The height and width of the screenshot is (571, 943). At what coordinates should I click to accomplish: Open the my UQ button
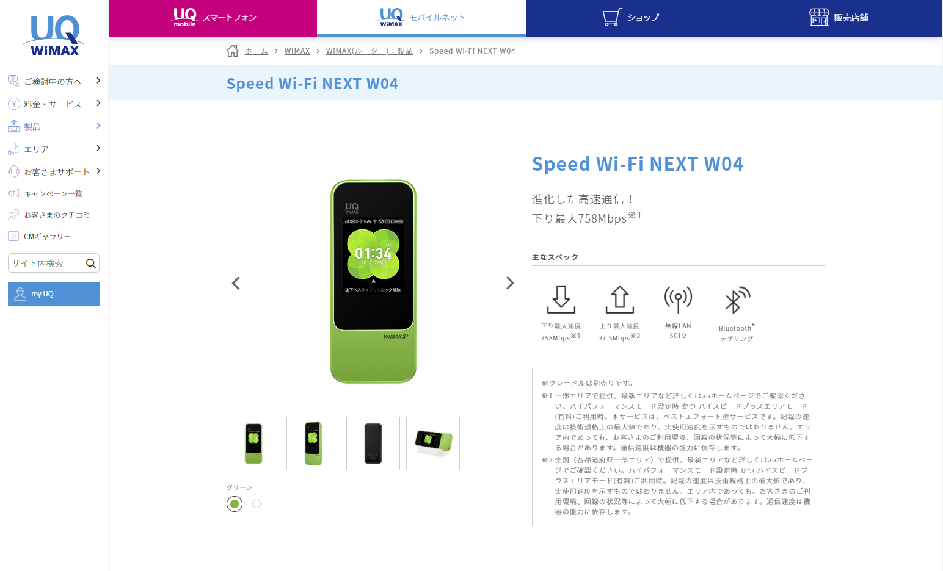[x=54, y=294]
